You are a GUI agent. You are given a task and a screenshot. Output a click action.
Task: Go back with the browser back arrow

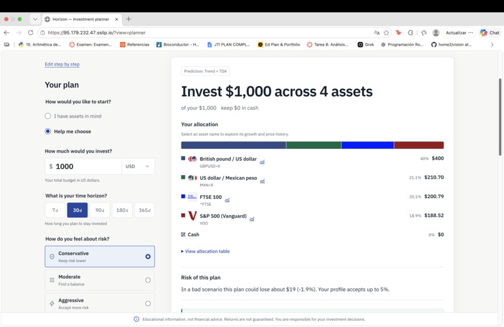pyautogui.click(x=6, y=33)
